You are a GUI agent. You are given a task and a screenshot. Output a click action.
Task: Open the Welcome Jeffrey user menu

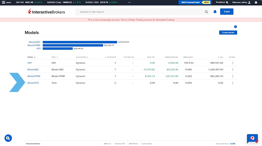click(x=242, y=2)
